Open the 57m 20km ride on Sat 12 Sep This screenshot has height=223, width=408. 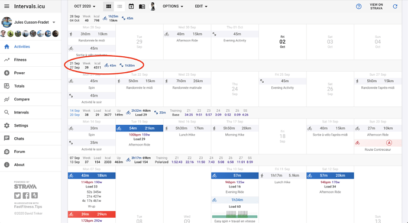click(x=330, y=176)
